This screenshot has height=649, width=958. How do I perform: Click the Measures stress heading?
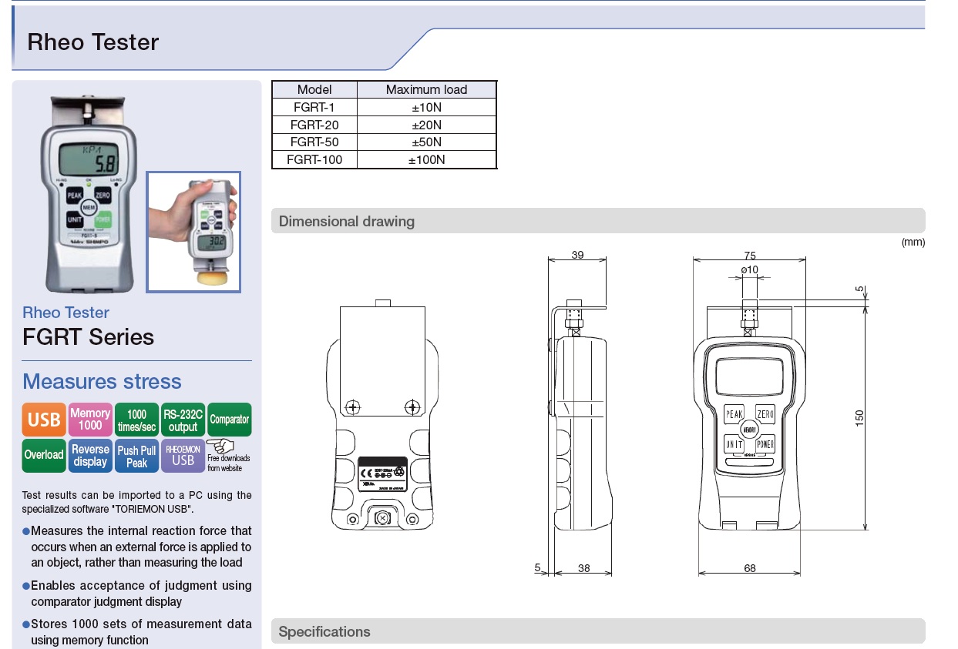(102, 382)
